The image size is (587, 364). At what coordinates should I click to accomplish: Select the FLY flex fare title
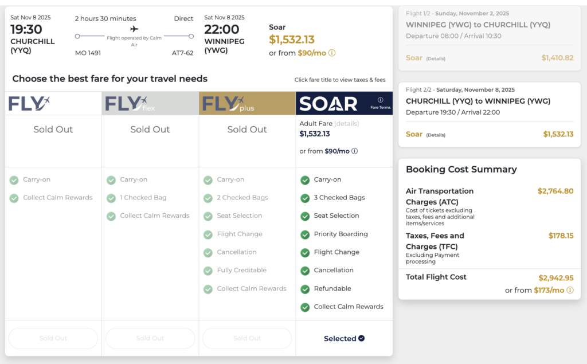tap(150, 103)
